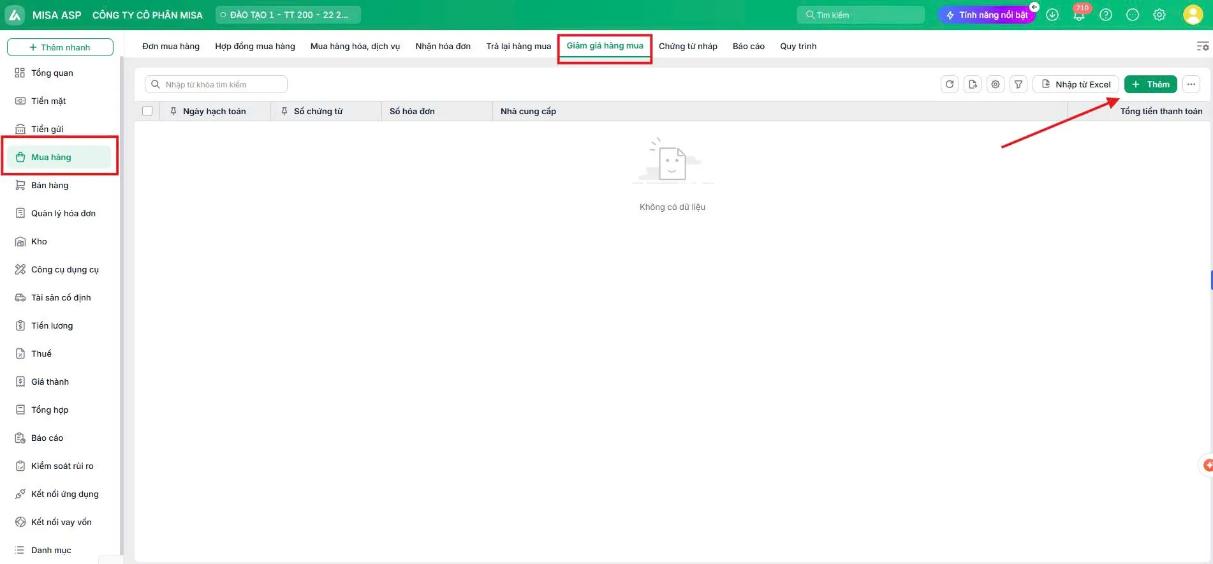Click the export file icon
The width and height of the screenshot is (1213, 564).
pyautogui.click(x=973, y=84)
